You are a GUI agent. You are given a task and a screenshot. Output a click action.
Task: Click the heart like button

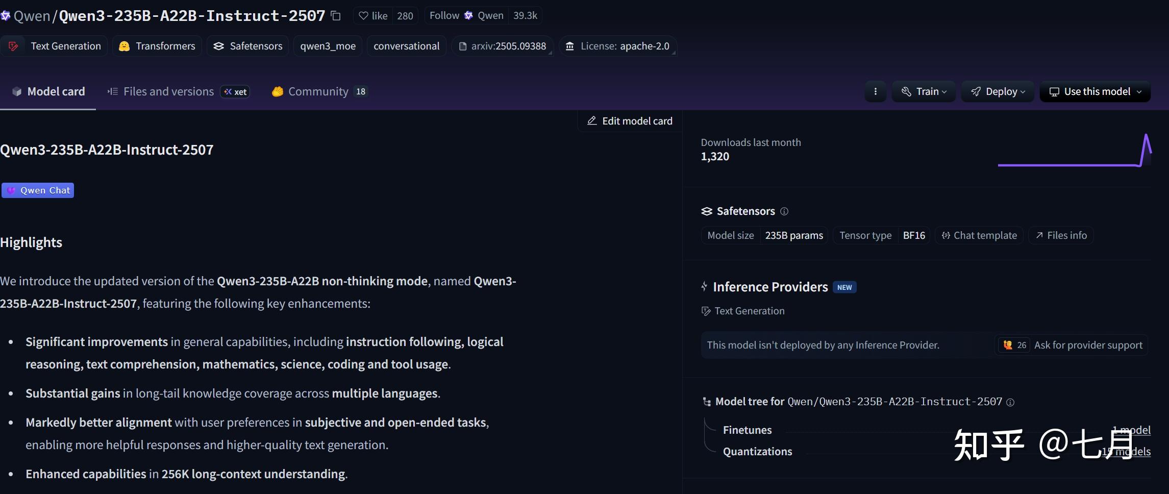coord(374,16)
